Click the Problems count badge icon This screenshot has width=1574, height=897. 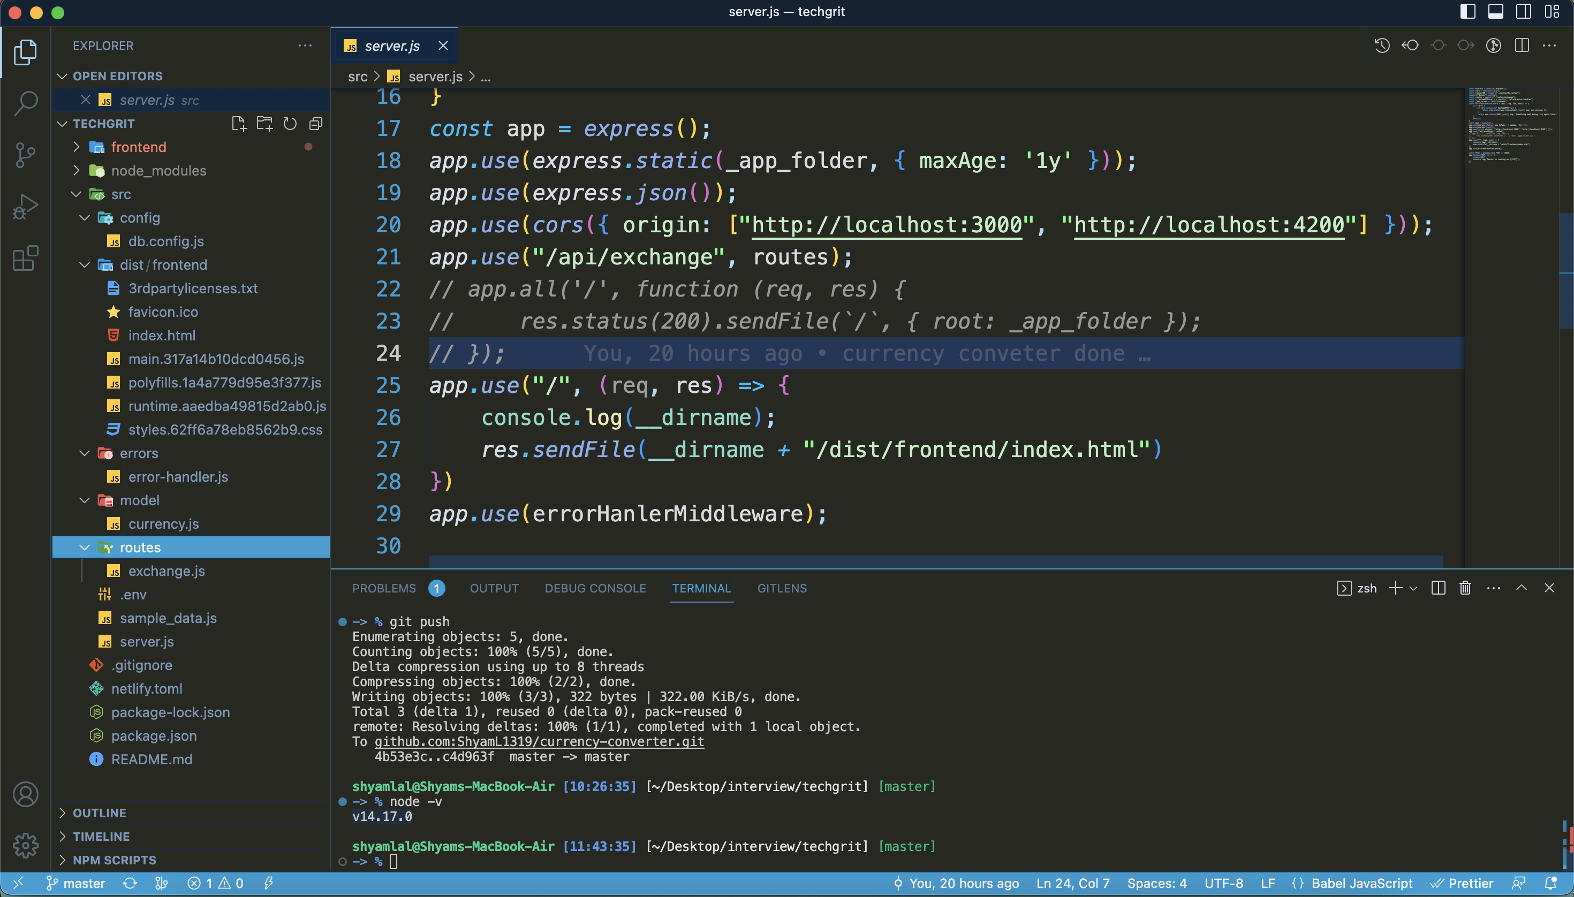click(x=436, y=588)
